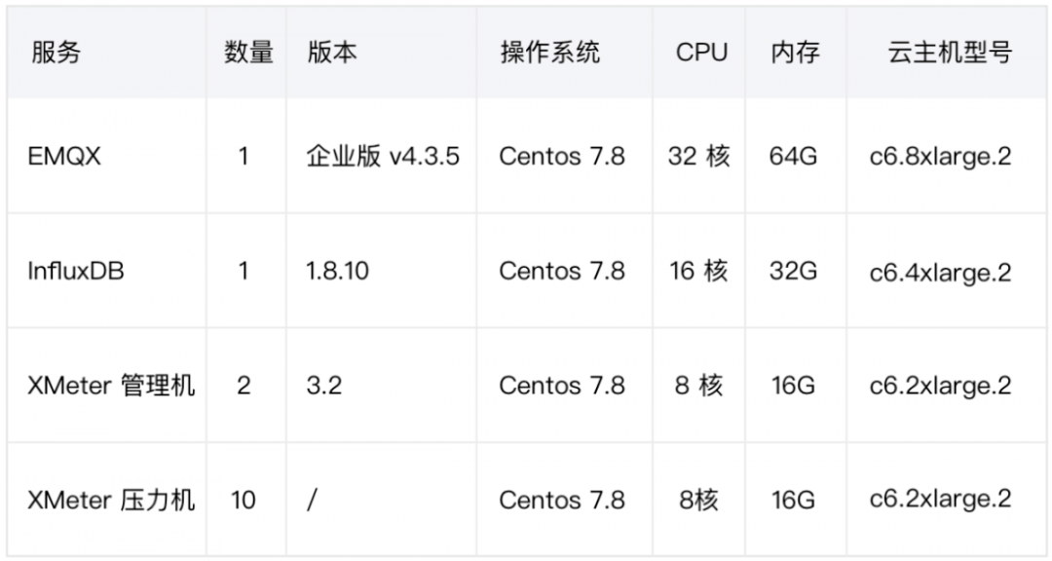
Task: Click the 云主机型号 column header
Action: click(949, 53)
